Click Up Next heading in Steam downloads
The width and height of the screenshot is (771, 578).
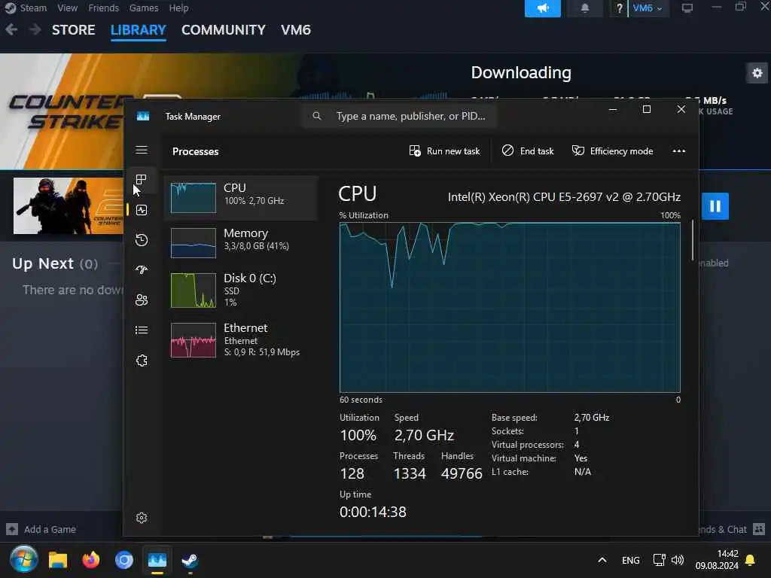pos(54,263)
